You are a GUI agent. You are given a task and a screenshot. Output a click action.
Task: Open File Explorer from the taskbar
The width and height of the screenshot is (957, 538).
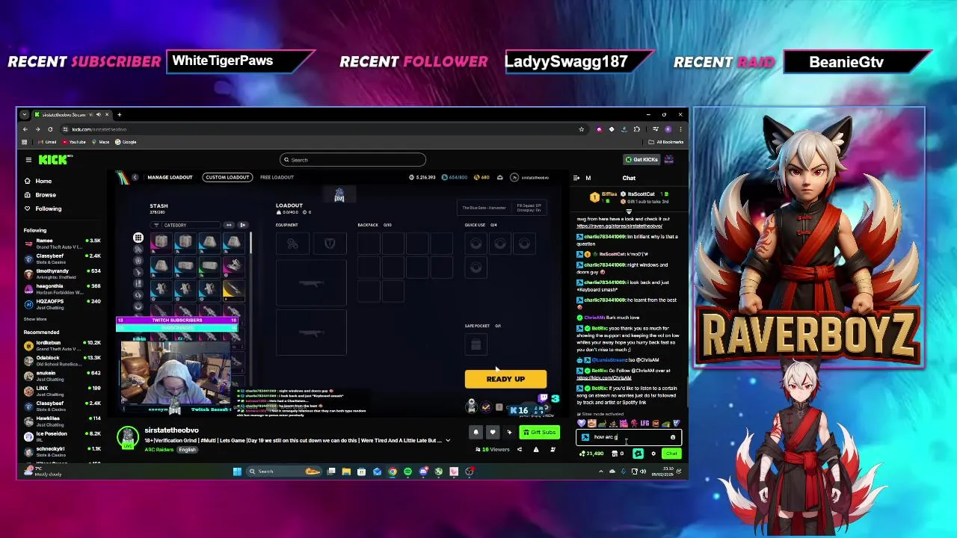pos(346,471)
